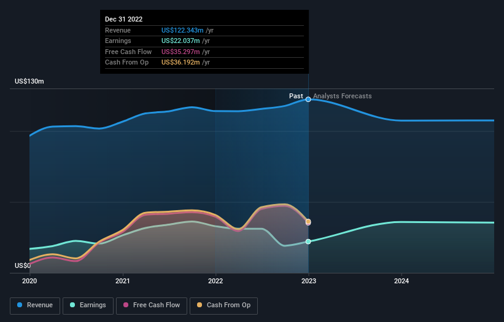Toggle the Free Cash Flow legend series
The image size is (504, 322).
[x=152, y=305]
